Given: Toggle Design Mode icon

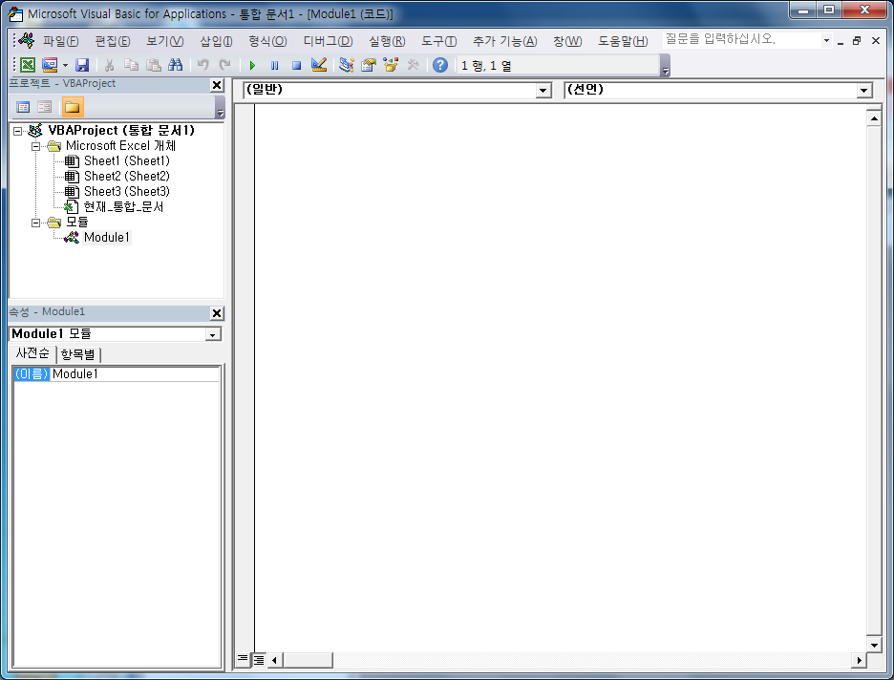Looking at the screenshot, I should [x=319, y=65].
